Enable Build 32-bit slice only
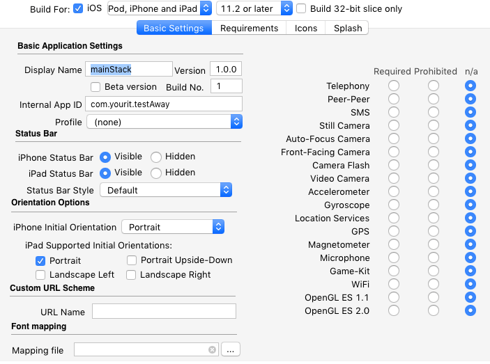490x364 pixels. (301, 9)
